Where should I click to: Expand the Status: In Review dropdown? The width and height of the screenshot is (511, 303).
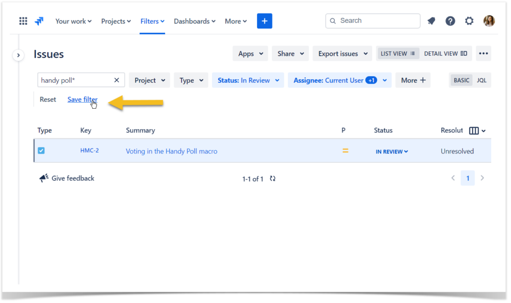pyautogui.click(x=248, y=80)
